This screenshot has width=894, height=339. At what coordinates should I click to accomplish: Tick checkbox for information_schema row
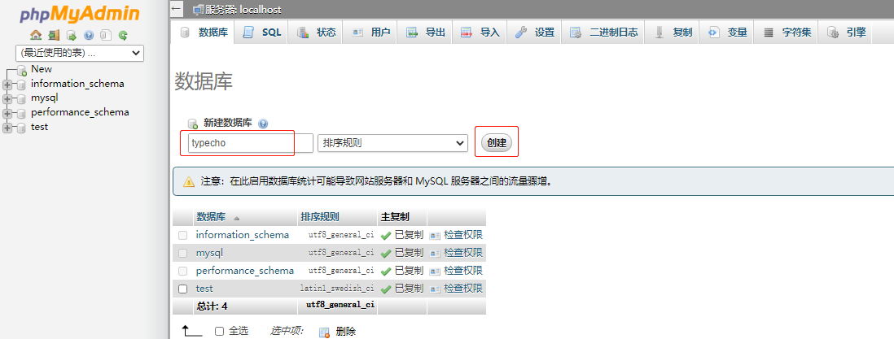[x=183, y=235]
